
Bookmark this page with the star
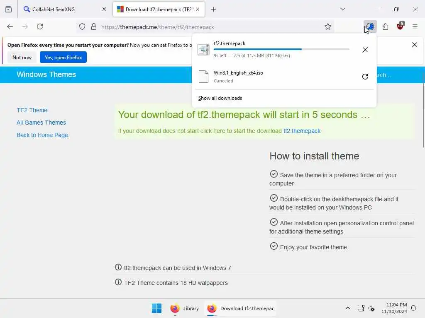[x=328, y=26]
